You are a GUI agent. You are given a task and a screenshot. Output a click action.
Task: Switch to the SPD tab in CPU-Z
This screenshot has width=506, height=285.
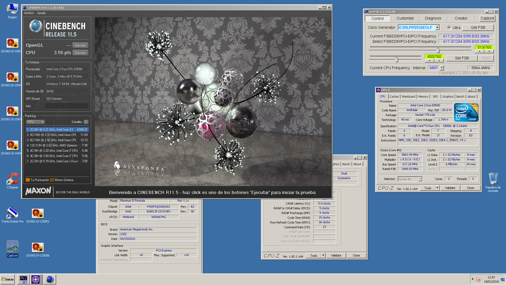click(435, 97)
